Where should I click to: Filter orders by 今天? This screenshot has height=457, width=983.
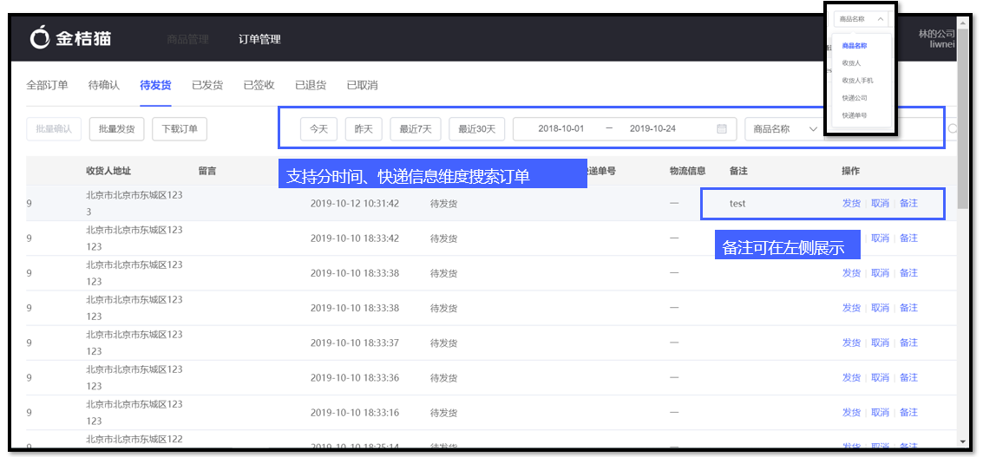(x=318, y=129)
